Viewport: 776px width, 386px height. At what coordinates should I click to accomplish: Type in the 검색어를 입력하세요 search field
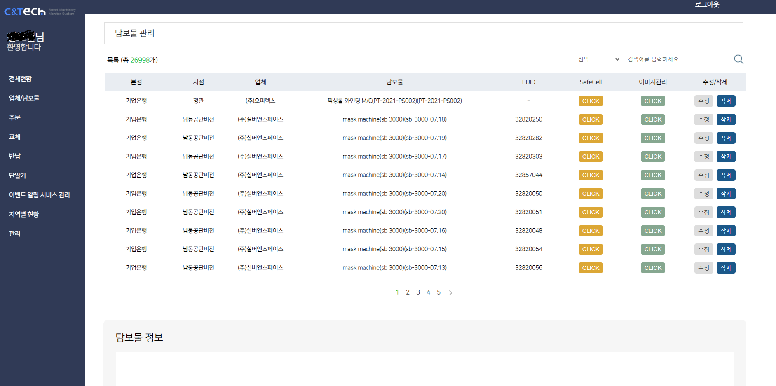point(677,59)
